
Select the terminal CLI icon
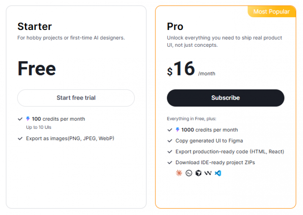[189, 173]
